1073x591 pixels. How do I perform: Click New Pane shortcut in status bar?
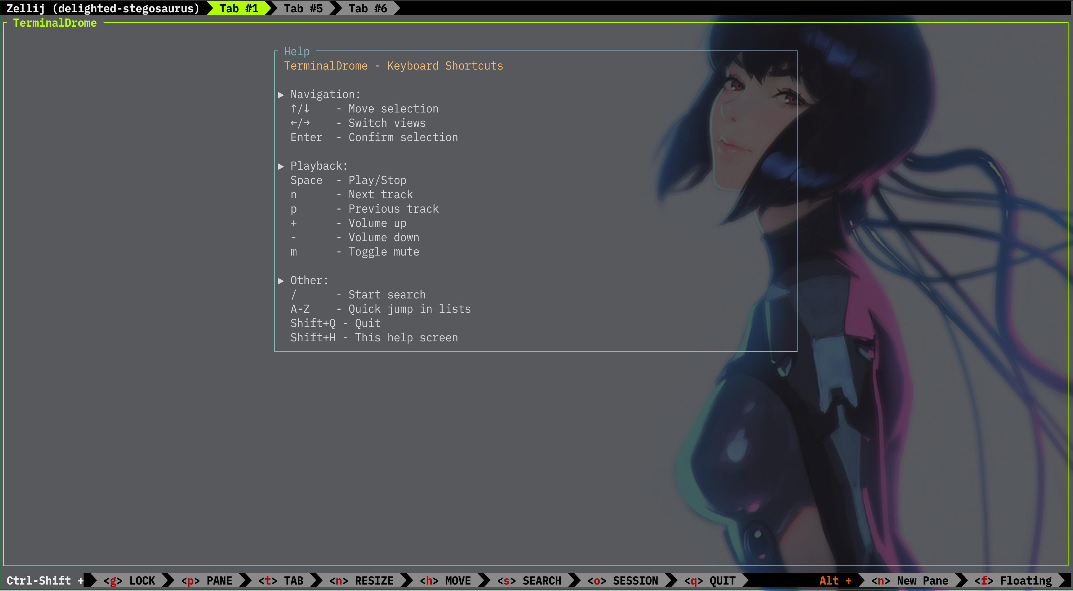point(910,581)
